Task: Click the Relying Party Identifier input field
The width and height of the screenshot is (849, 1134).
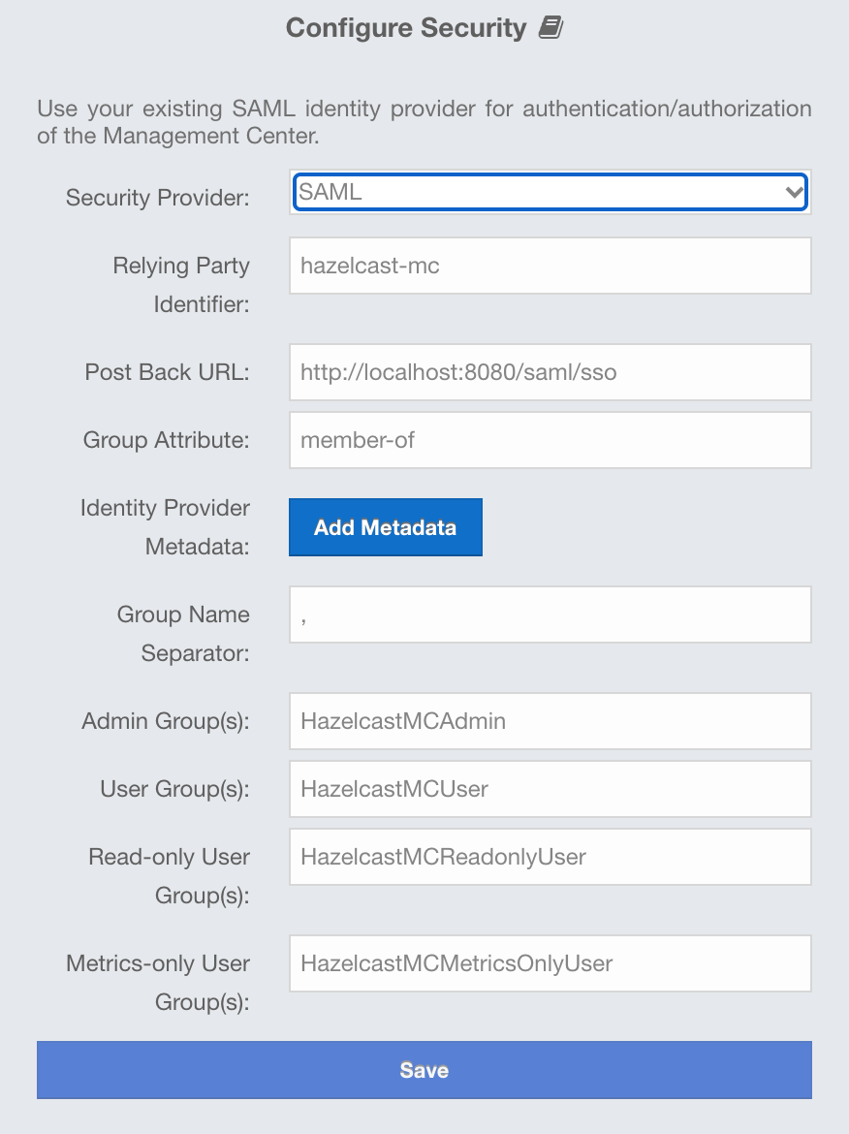Action: click(x=550, y=266)
